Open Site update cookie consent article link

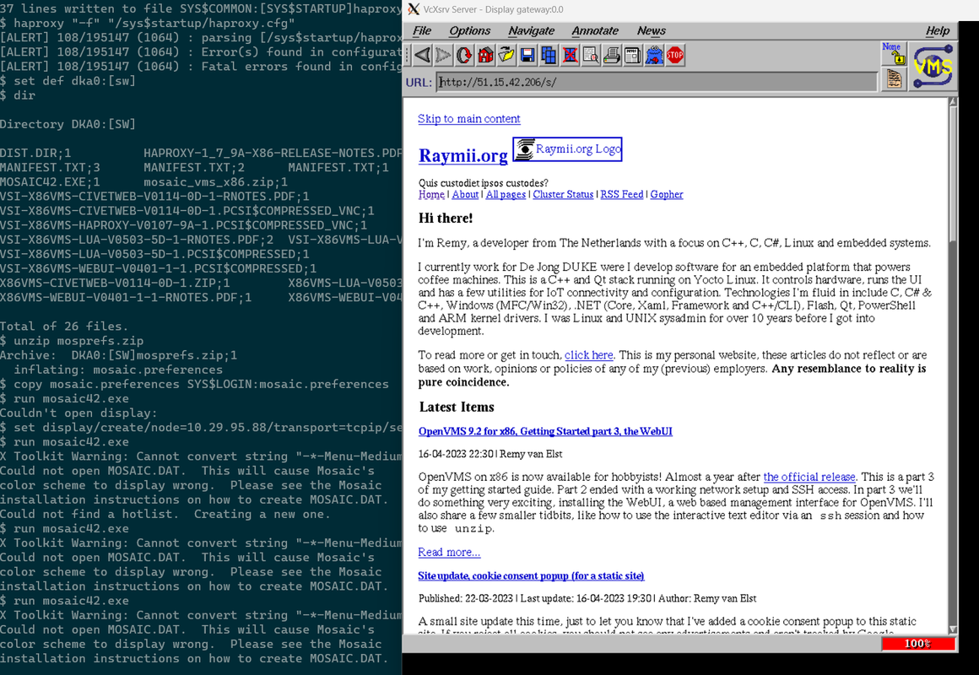click(532, 575)
